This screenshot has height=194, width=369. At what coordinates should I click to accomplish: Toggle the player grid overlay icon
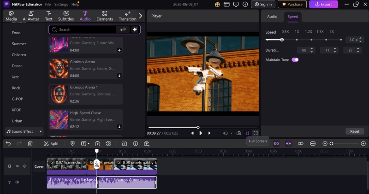coord(247,133)
